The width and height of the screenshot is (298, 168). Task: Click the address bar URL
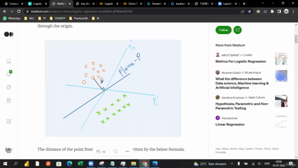[81, 11]
